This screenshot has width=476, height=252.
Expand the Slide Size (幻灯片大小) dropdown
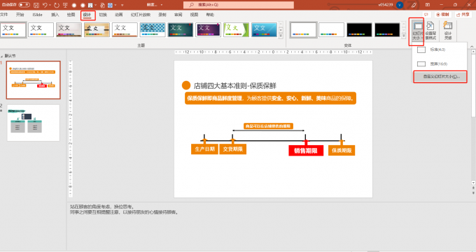[x=417, y=31]
